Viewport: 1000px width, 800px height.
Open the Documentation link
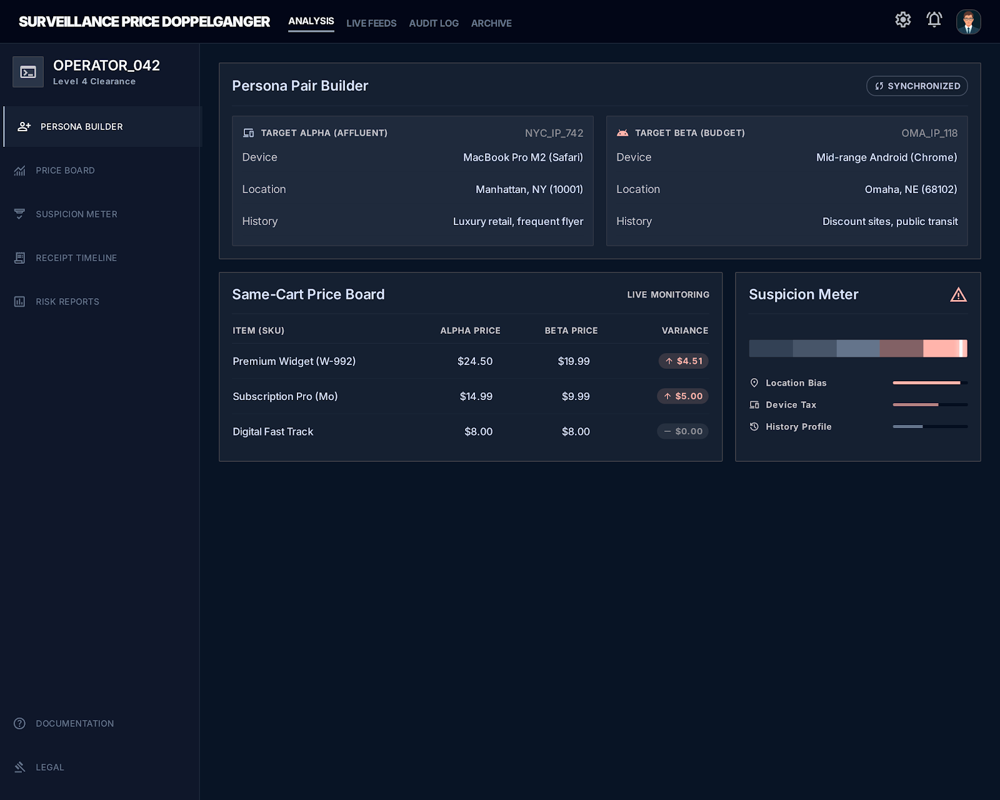tap(75, 723)
